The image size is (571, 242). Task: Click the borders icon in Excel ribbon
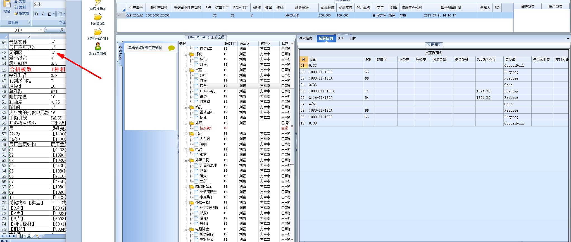coord(60,14)
